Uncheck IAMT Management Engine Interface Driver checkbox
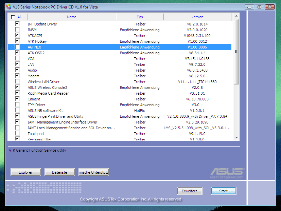 point(17,122)
